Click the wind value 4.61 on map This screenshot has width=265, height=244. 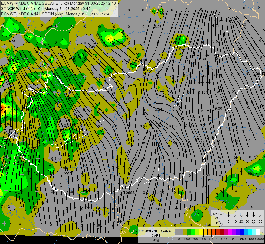coord(159,209)
